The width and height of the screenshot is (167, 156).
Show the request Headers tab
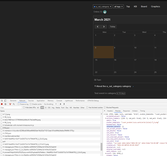pos(110,111)
